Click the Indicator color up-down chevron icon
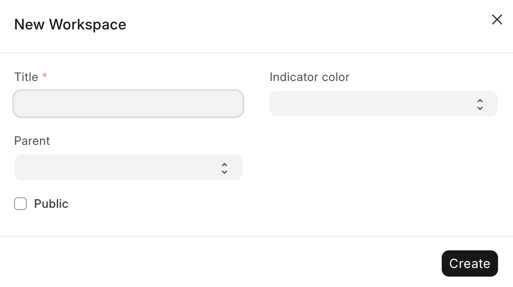The height and width of the screenshot is (287, 513). [x=480, y=104]
